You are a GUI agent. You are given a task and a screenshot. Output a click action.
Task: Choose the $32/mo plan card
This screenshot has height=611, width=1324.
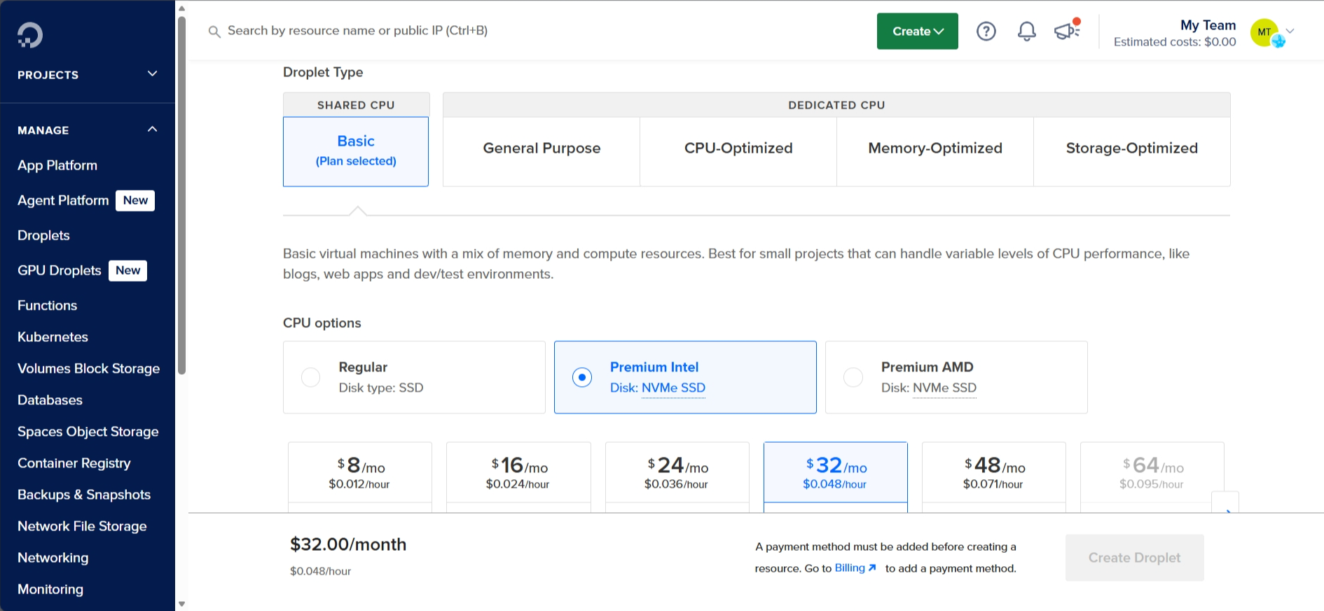tap(836, 476)
